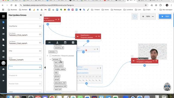Insert the phone variable chip

click(57, 76)
